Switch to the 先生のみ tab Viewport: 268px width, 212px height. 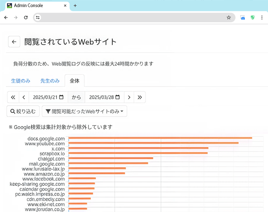50,81
